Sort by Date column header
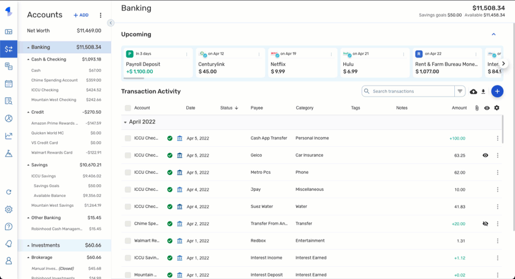This screenshot has height=279, width=515. click(191, 108)
